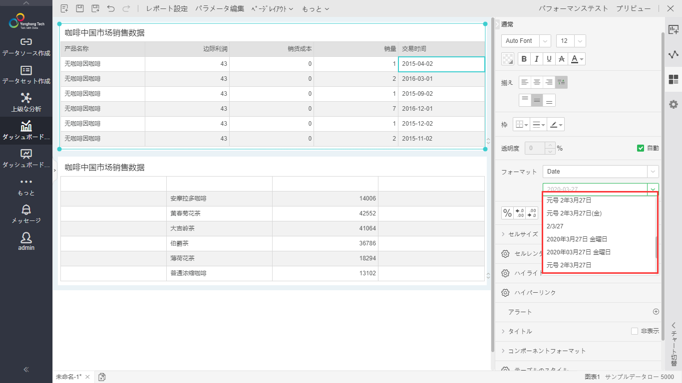Image resolution: width=682 pixels, height=383 pixels.
Task: Open データセット作成 in left sidebar
Action: click(26, 75)
